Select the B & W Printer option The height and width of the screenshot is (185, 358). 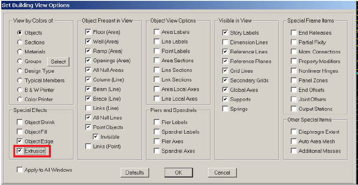click(20, 90)
